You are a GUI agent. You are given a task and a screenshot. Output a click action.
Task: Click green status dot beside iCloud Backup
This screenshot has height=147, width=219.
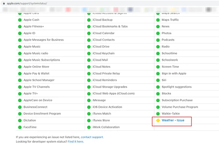[89, 20]
